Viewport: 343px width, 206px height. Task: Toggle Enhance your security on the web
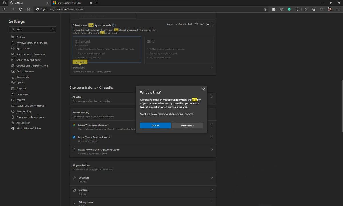point(210,25)
